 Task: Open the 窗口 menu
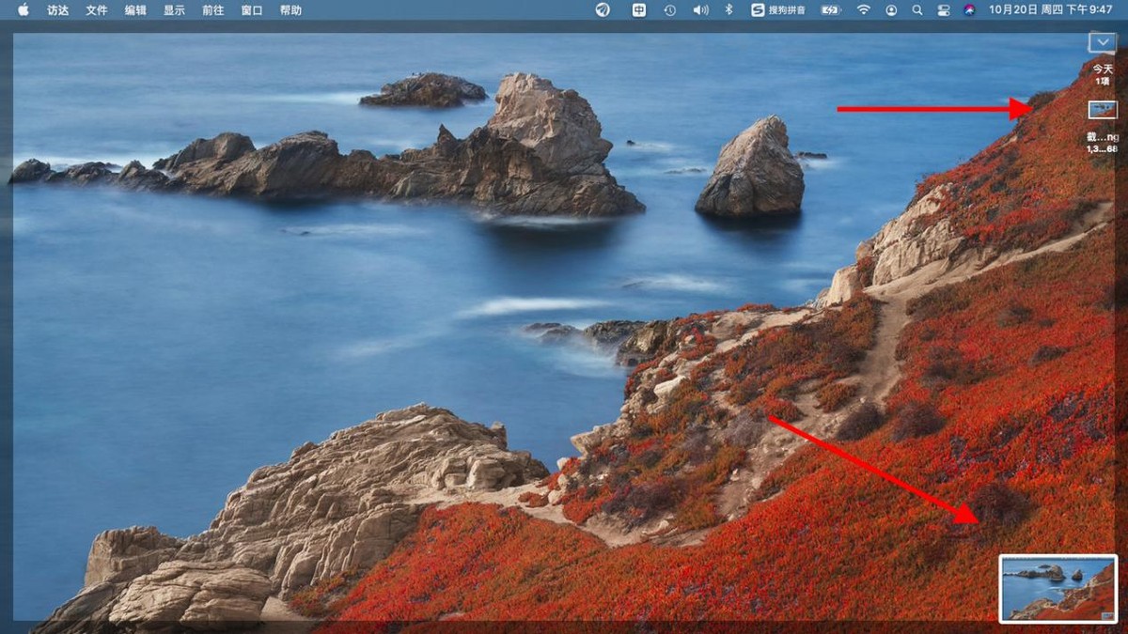pyautogui.click(x=252, y=10)
